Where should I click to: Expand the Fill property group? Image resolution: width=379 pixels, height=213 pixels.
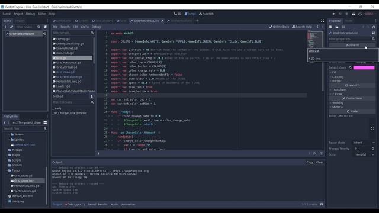334,72
